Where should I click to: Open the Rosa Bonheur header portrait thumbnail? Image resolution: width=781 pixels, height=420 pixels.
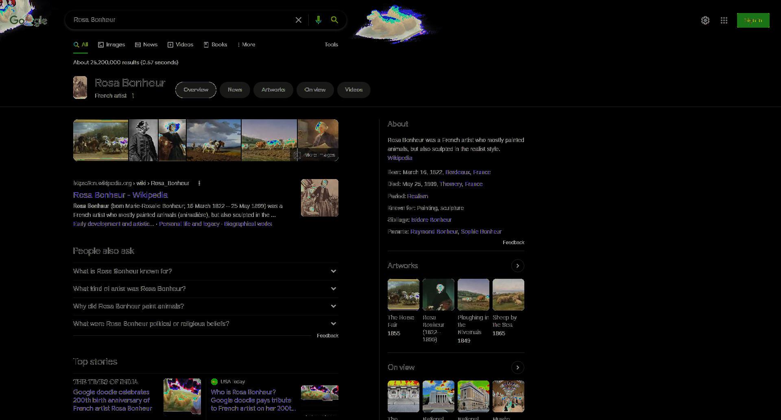coord(80,87)
